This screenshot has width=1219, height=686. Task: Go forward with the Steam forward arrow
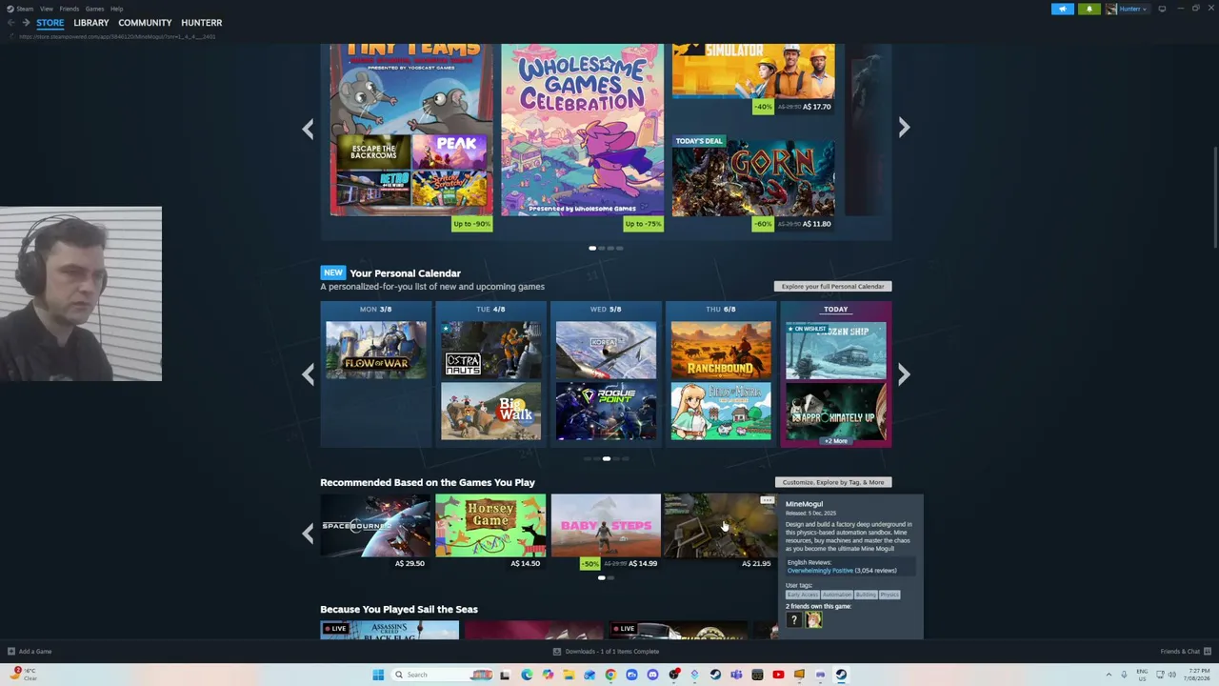pyautogui.click(x=26, y=23)
